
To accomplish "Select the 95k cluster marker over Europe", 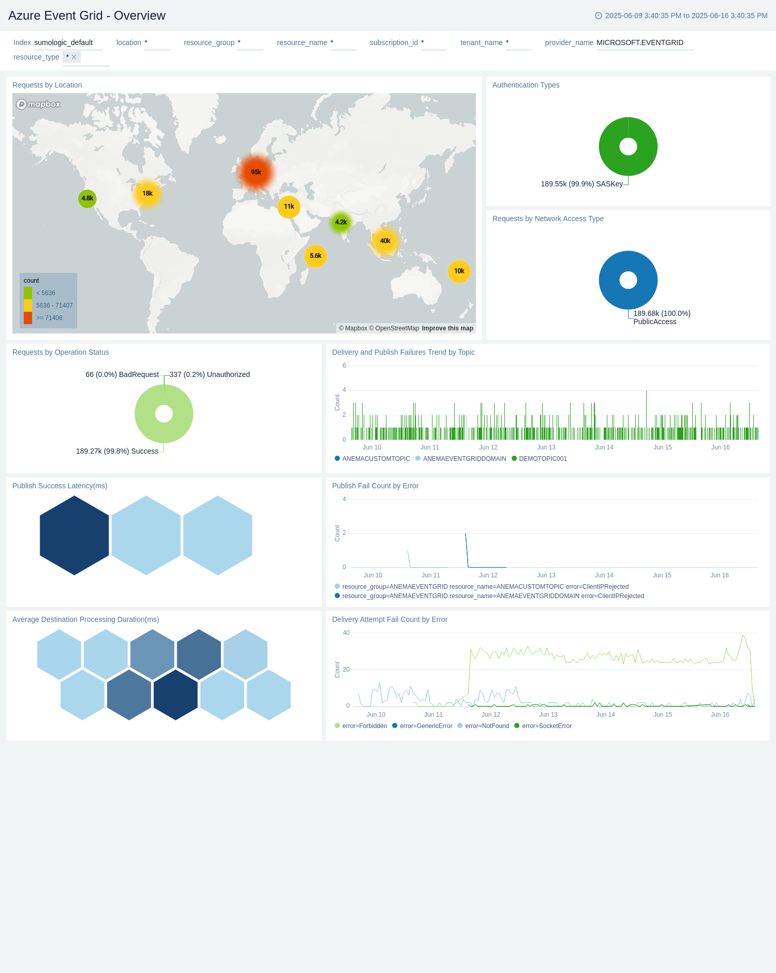I will (256, 172).
